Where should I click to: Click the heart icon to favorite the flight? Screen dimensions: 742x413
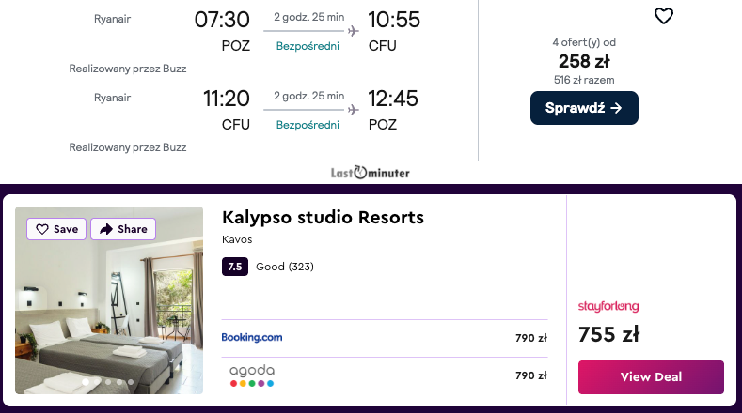click(664, 16)
